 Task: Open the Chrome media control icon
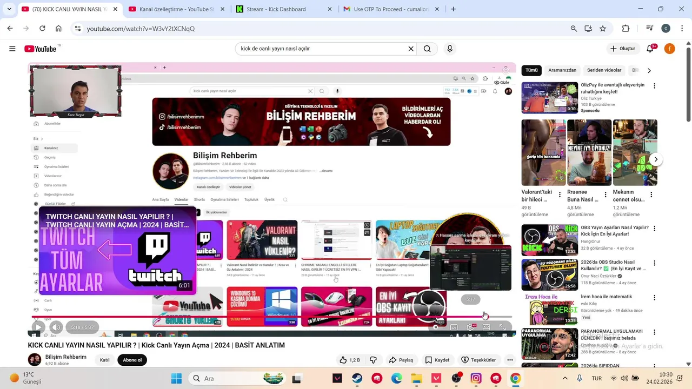tap(649, 29)
